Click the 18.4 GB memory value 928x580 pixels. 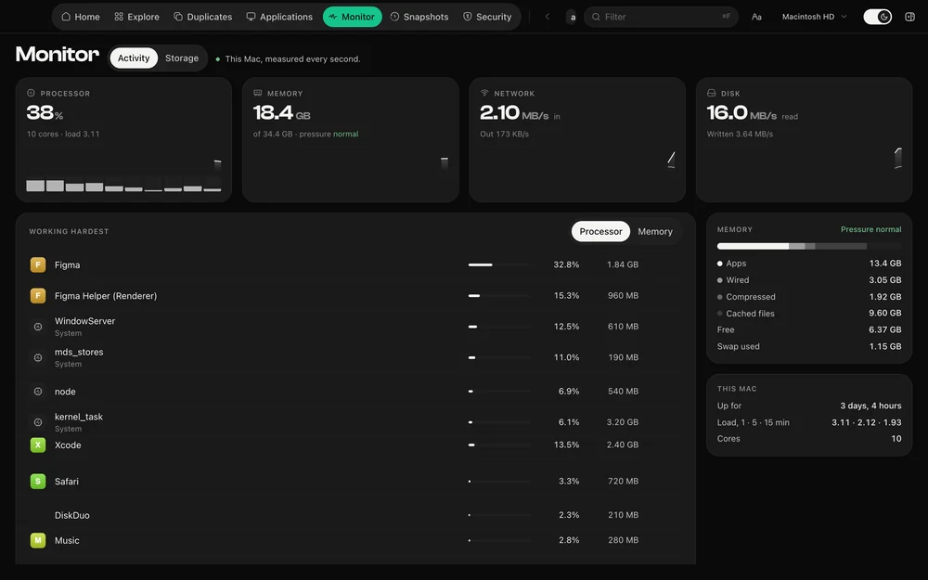(282, 112)
